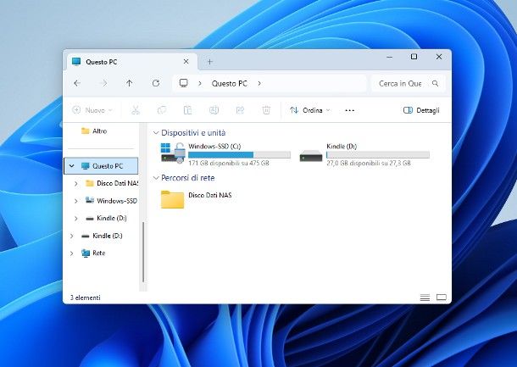Expand Windows-SSD in sidebar tree
This screenshot has width=517, height=367.
(x=75, y=201)
